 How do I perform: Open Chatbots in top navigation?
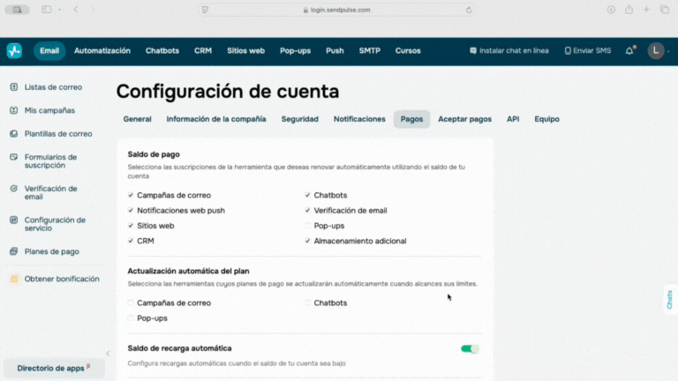coord(162,51)
